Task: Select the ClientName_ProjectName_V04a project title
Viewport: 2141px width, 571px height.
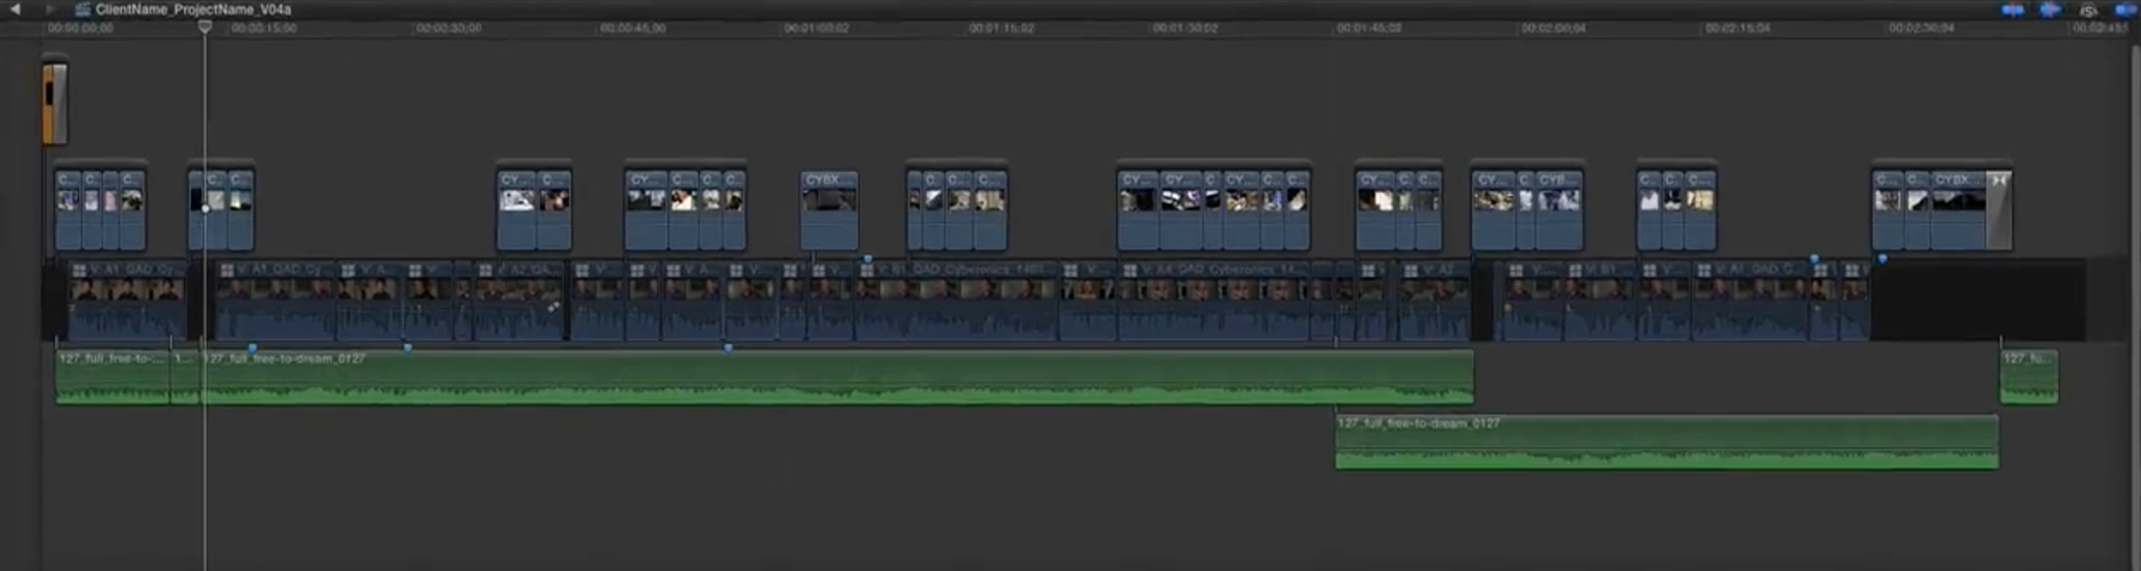Action: point(193,9)
